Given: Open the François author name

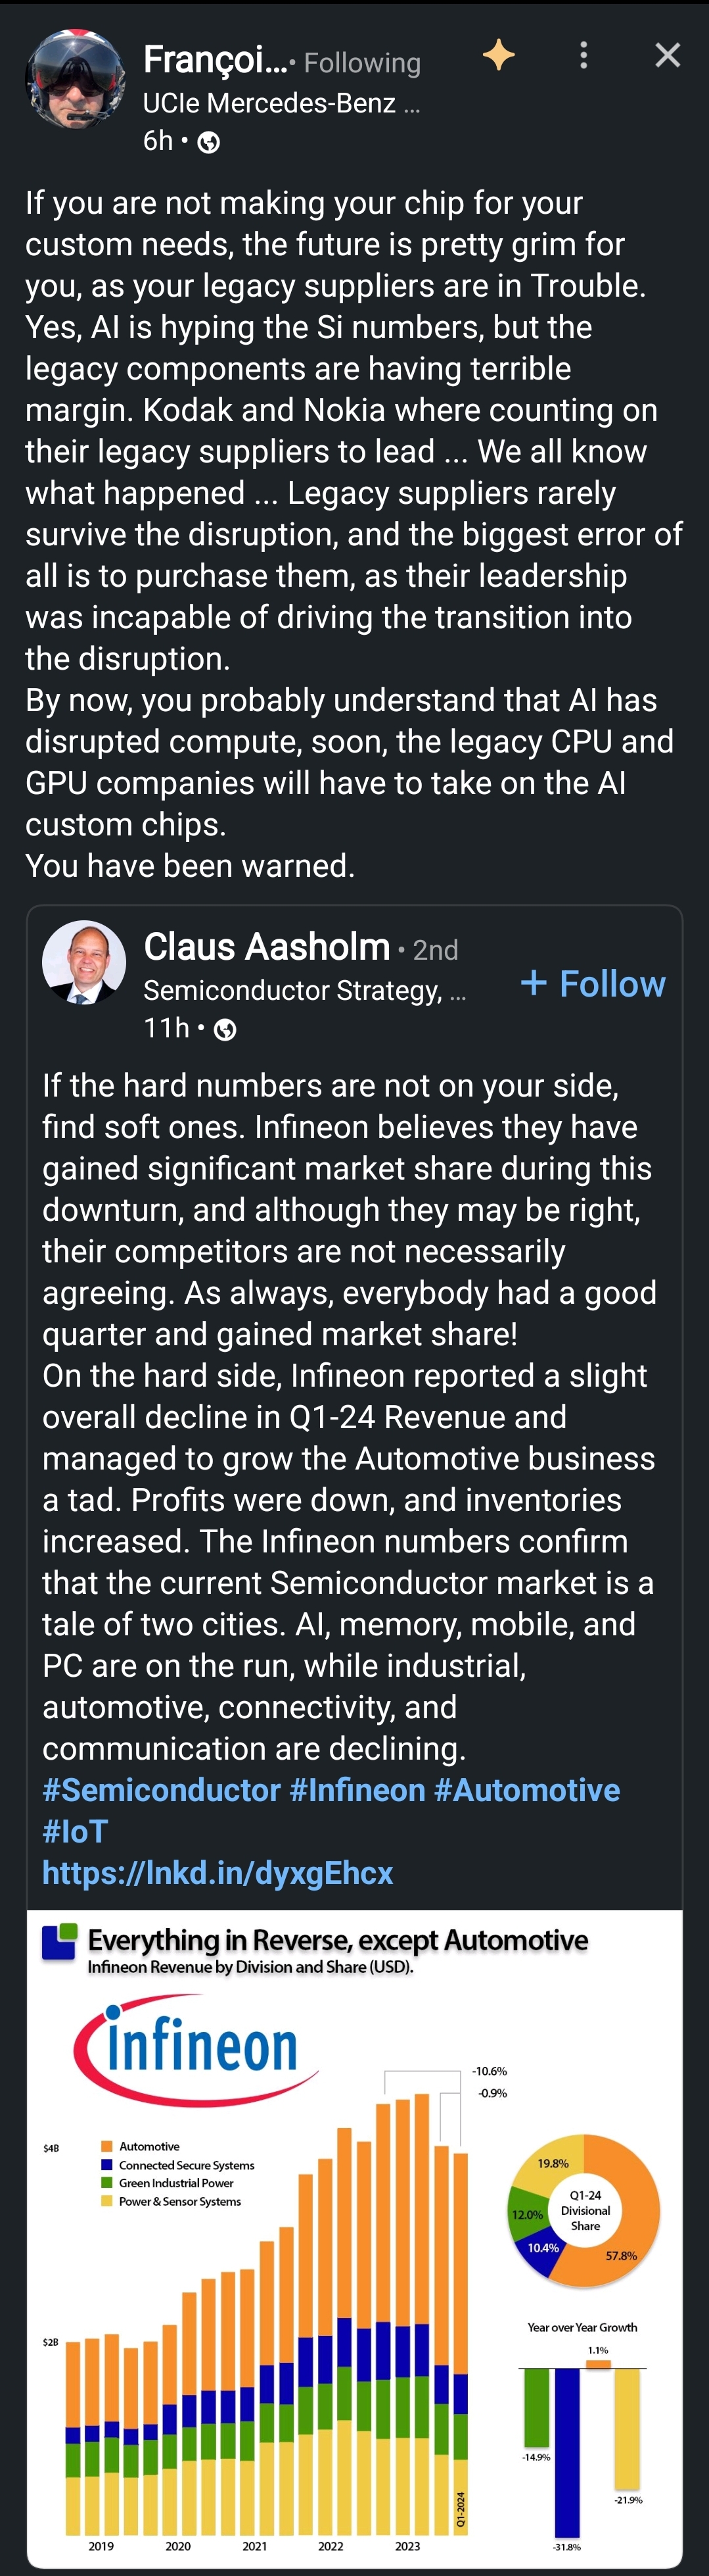Looking at the screenshot, I should 216,60.
